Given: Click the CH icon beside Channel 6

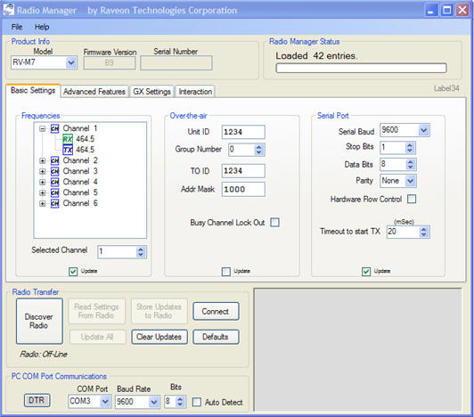Looking at the screenshot, I should 54,203.
